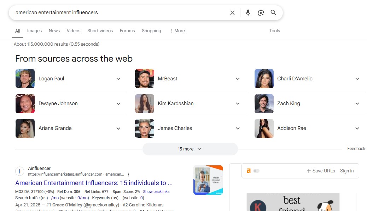Switch to the Forums tab

[x=127, y=31]
